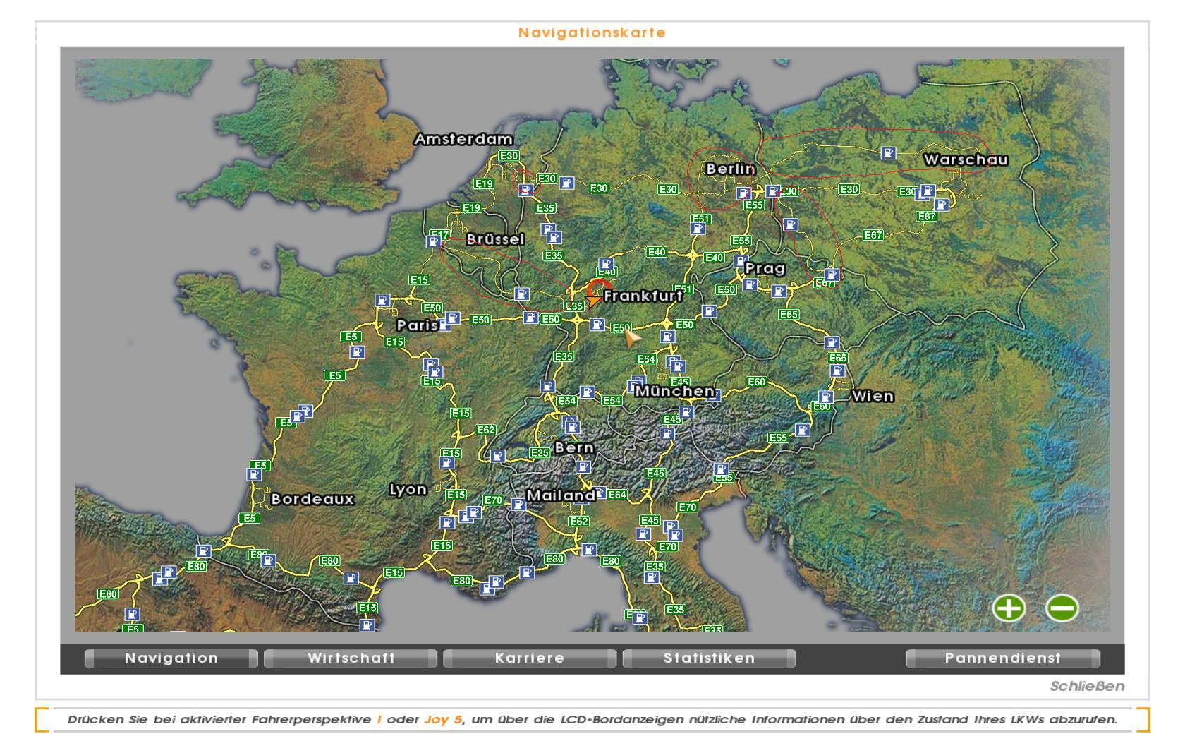Viewport: 1185px width, 741px height.
Task: Select the fuel station icon left of Wien
Action: [x=825, y=397]
